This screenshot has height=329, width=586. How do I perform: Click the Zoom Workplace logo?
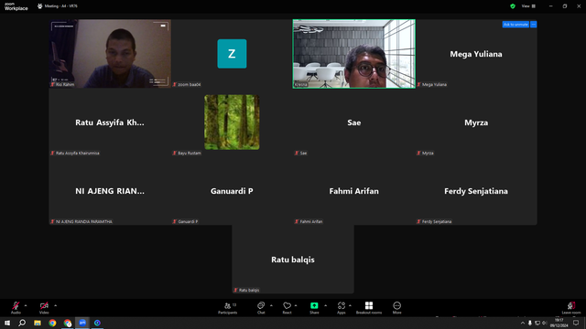click(16, 6)
